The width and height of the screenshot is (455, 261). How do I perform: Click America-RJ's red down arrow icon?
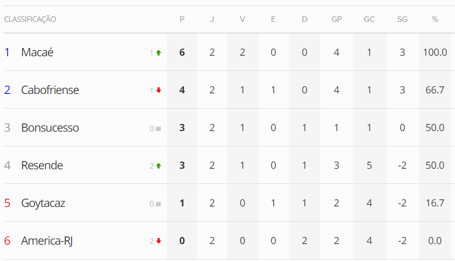click(x=159, y=241)
